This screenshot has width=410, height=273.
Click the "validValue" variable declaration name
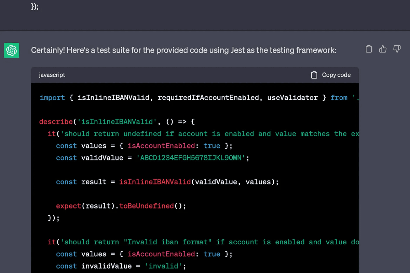[x=102, y=158]
